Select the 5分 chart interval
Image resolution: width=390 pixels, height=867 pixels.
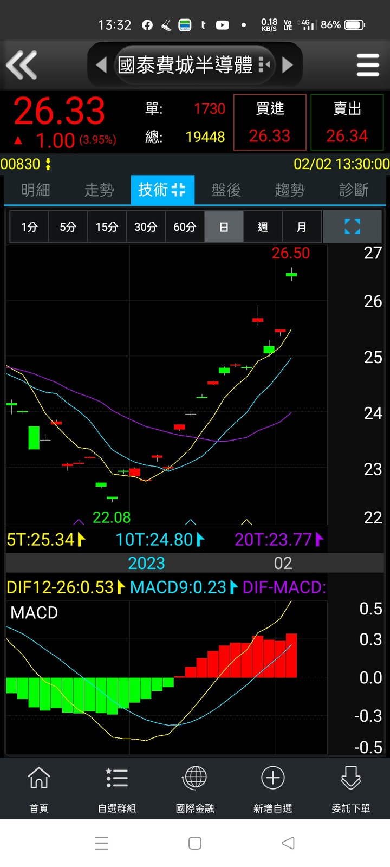tap(68, 227)
